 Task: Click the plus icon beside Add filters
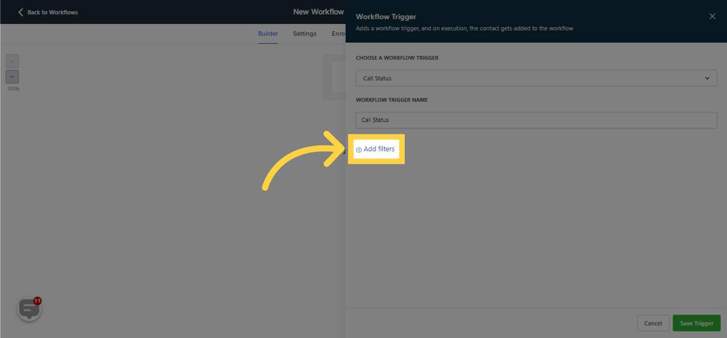(358, 149)
